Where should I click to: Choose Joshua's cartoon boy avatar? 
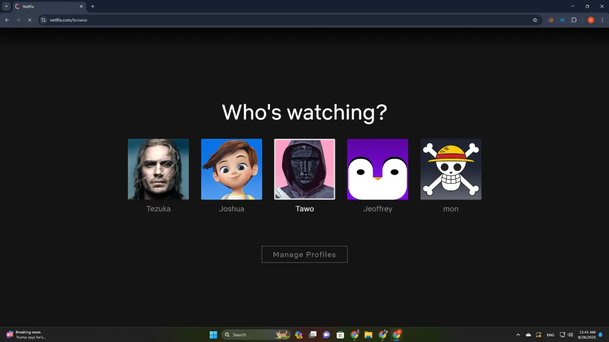pos(232,169)
